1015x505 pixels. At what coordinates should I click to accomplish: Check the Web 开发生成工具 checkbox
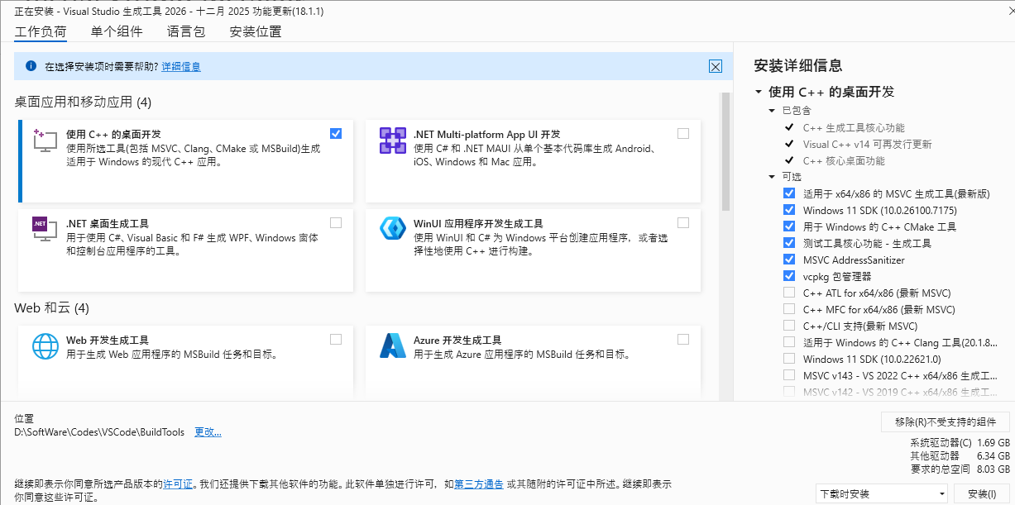[335, 339]
